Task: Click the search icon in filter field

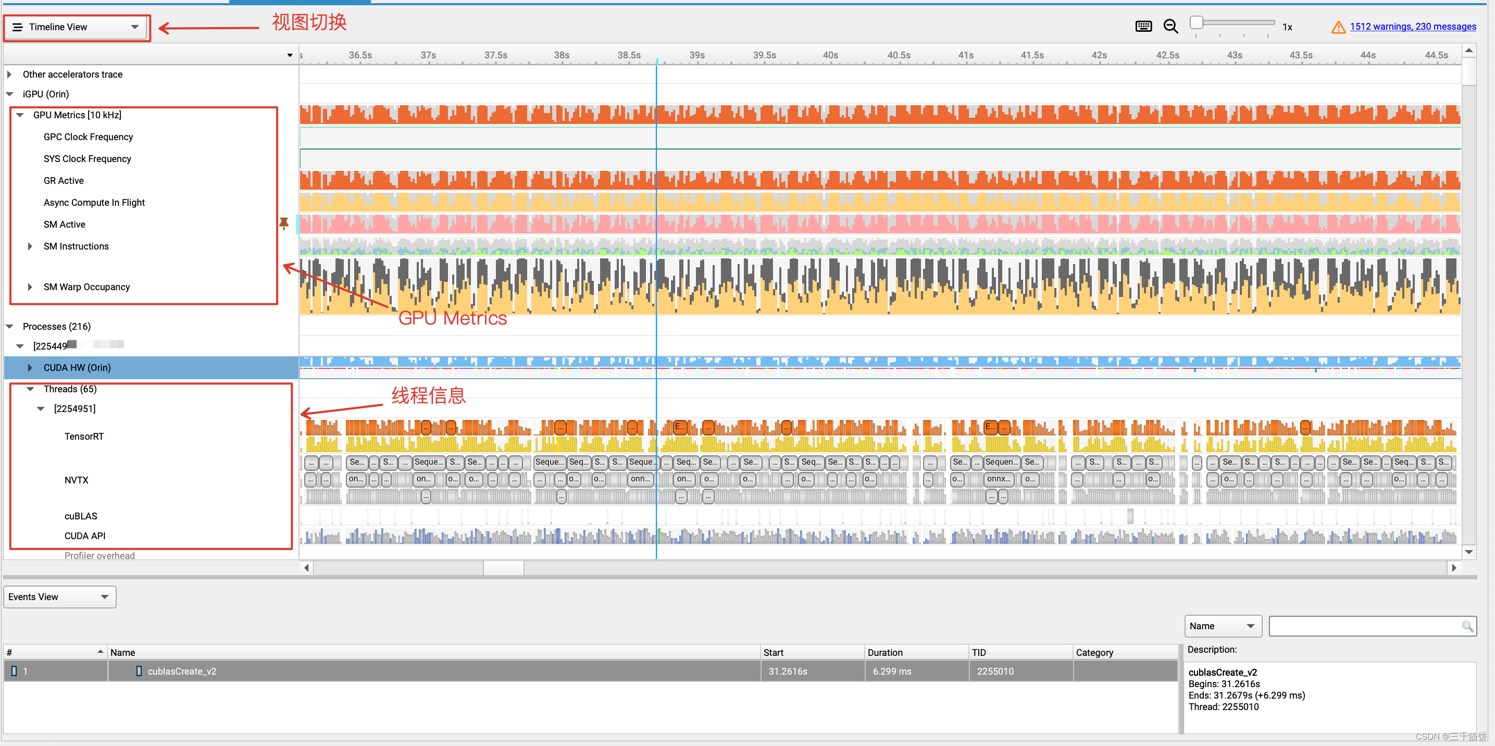Action: pos(1466,626)
